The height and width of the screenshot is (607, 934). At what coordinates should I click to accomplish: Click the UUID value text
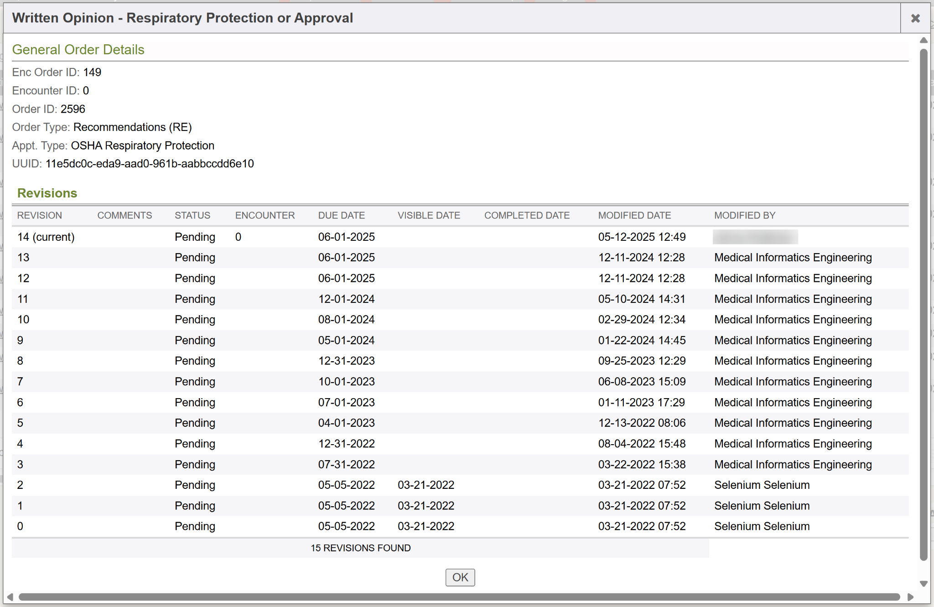point(150,164)
